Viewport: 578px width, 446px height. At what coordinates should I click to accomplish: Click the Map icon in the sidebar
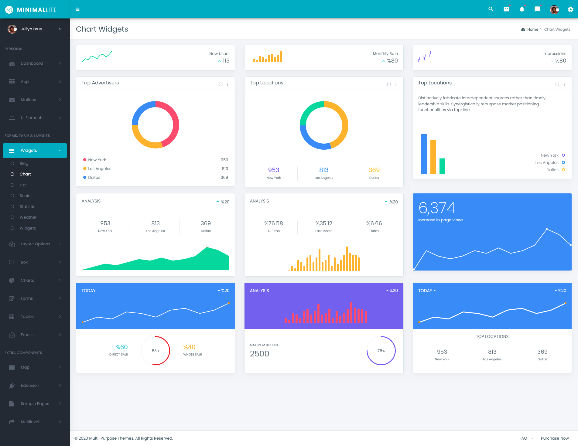(x=12, y=367)
